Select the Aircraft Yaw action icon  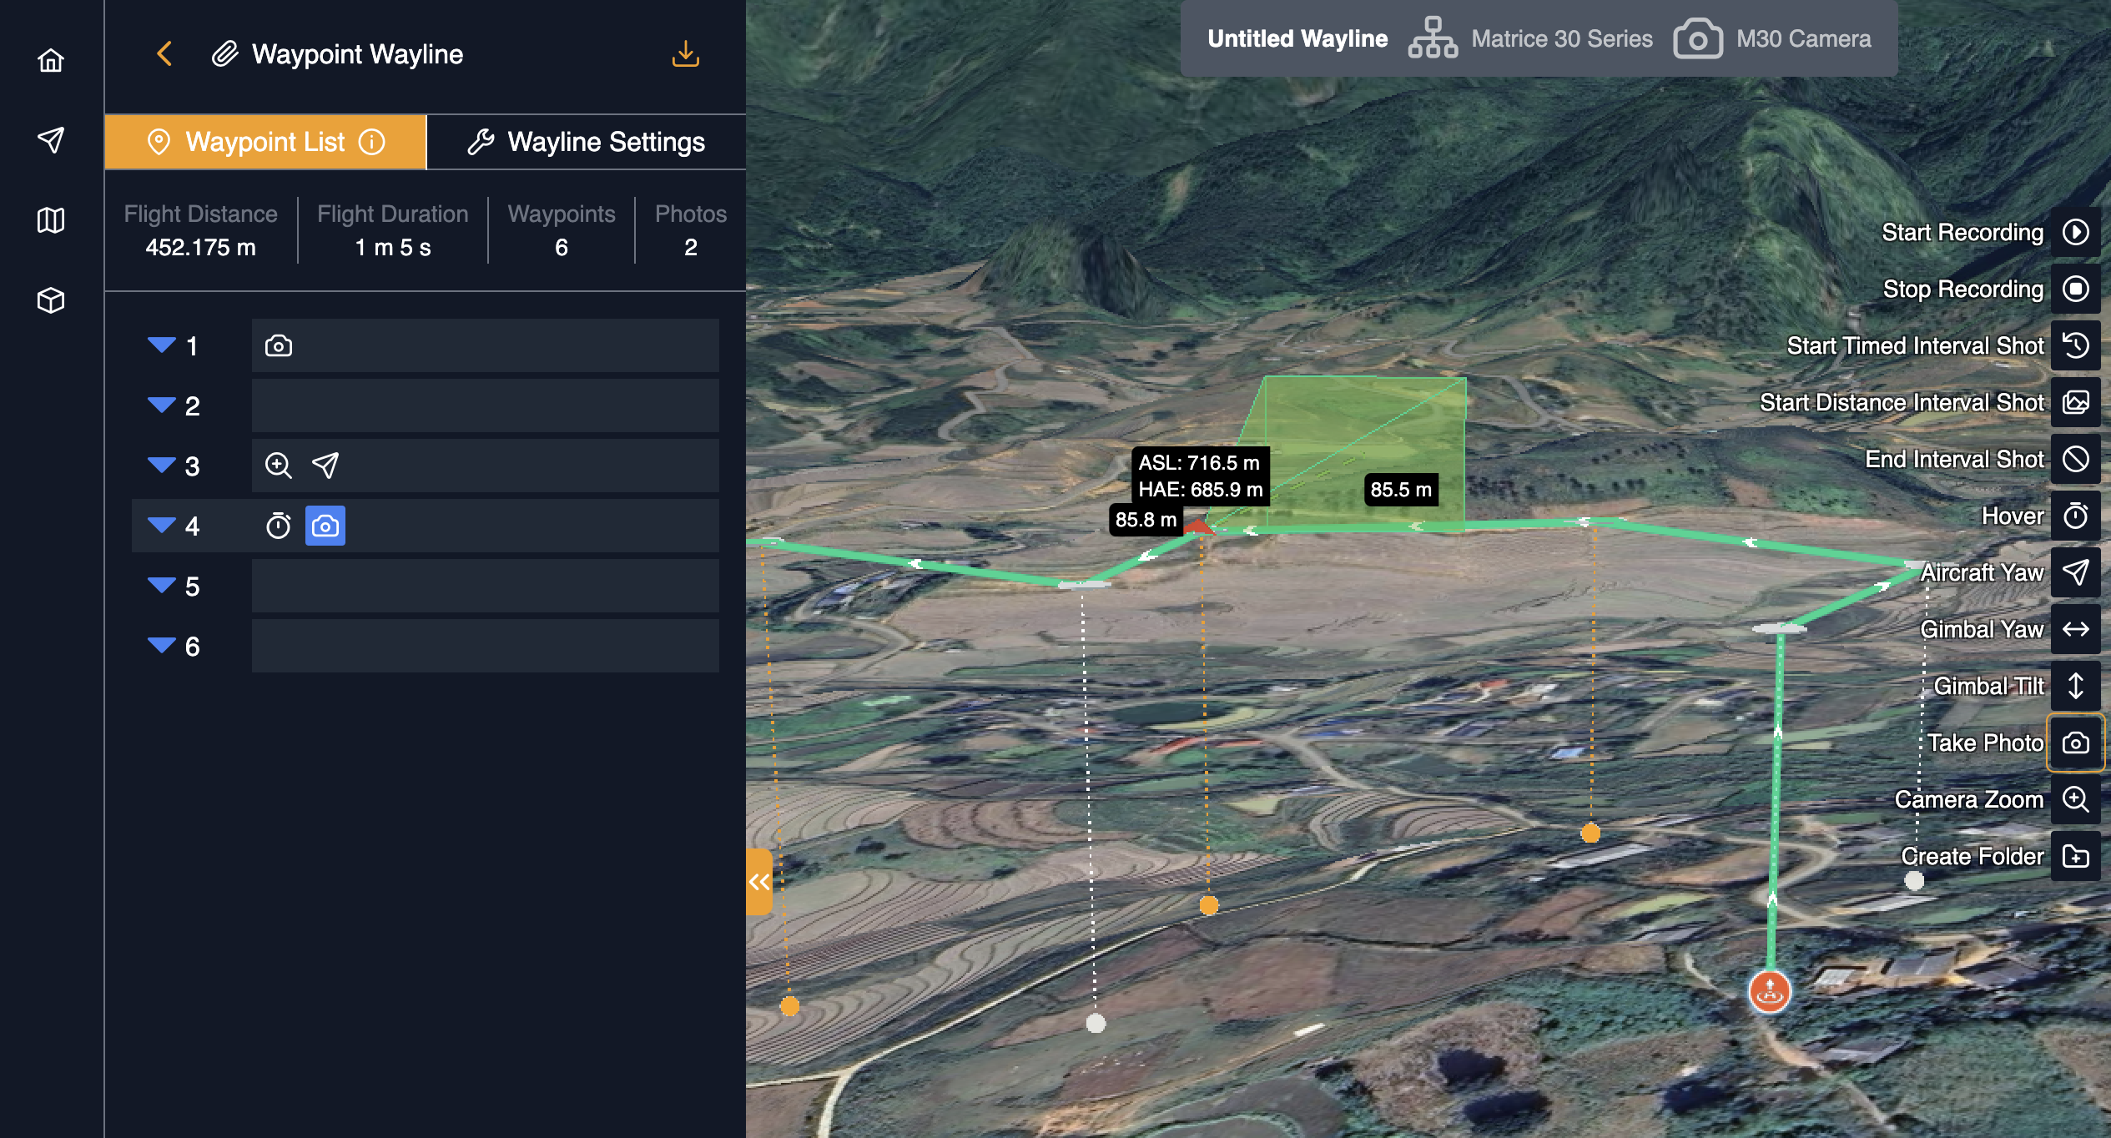pyautogui.click(x=2075, y=572)
